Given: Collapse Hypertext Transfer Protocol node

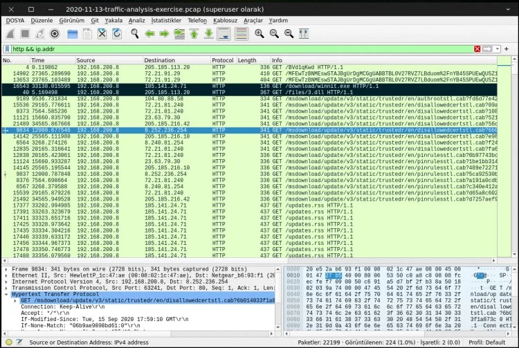Looking at the screenshot, I should [x=6, y=295].
